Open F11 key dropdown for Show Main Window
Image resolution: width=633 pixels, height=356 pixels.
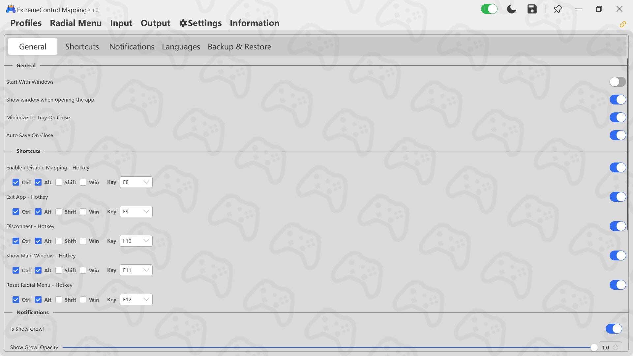(x=136, y=270)
